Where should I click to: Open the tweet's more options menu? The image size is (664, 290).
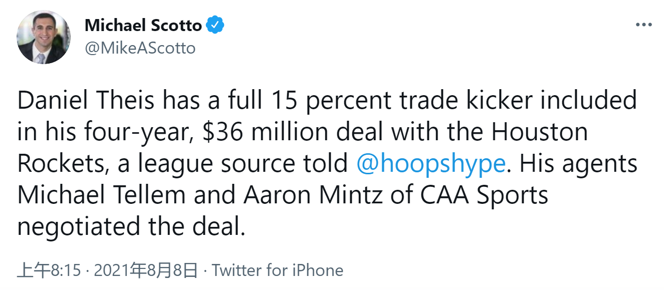pos(643,25)
